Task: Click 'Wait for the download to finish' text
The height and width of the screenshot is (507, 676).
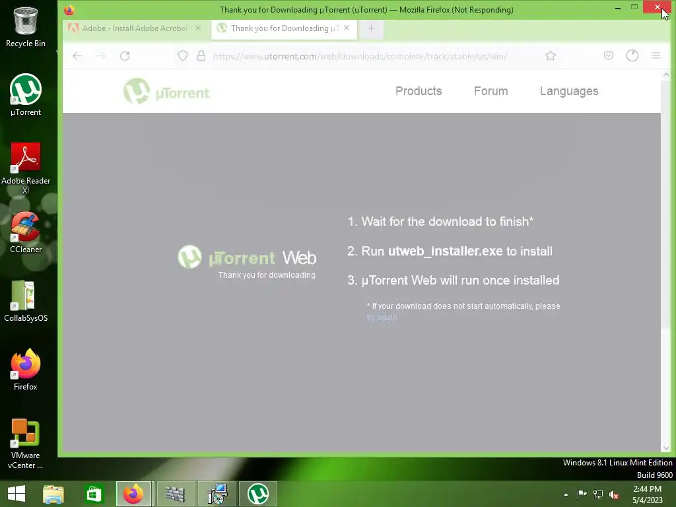Action: (440, 222)
